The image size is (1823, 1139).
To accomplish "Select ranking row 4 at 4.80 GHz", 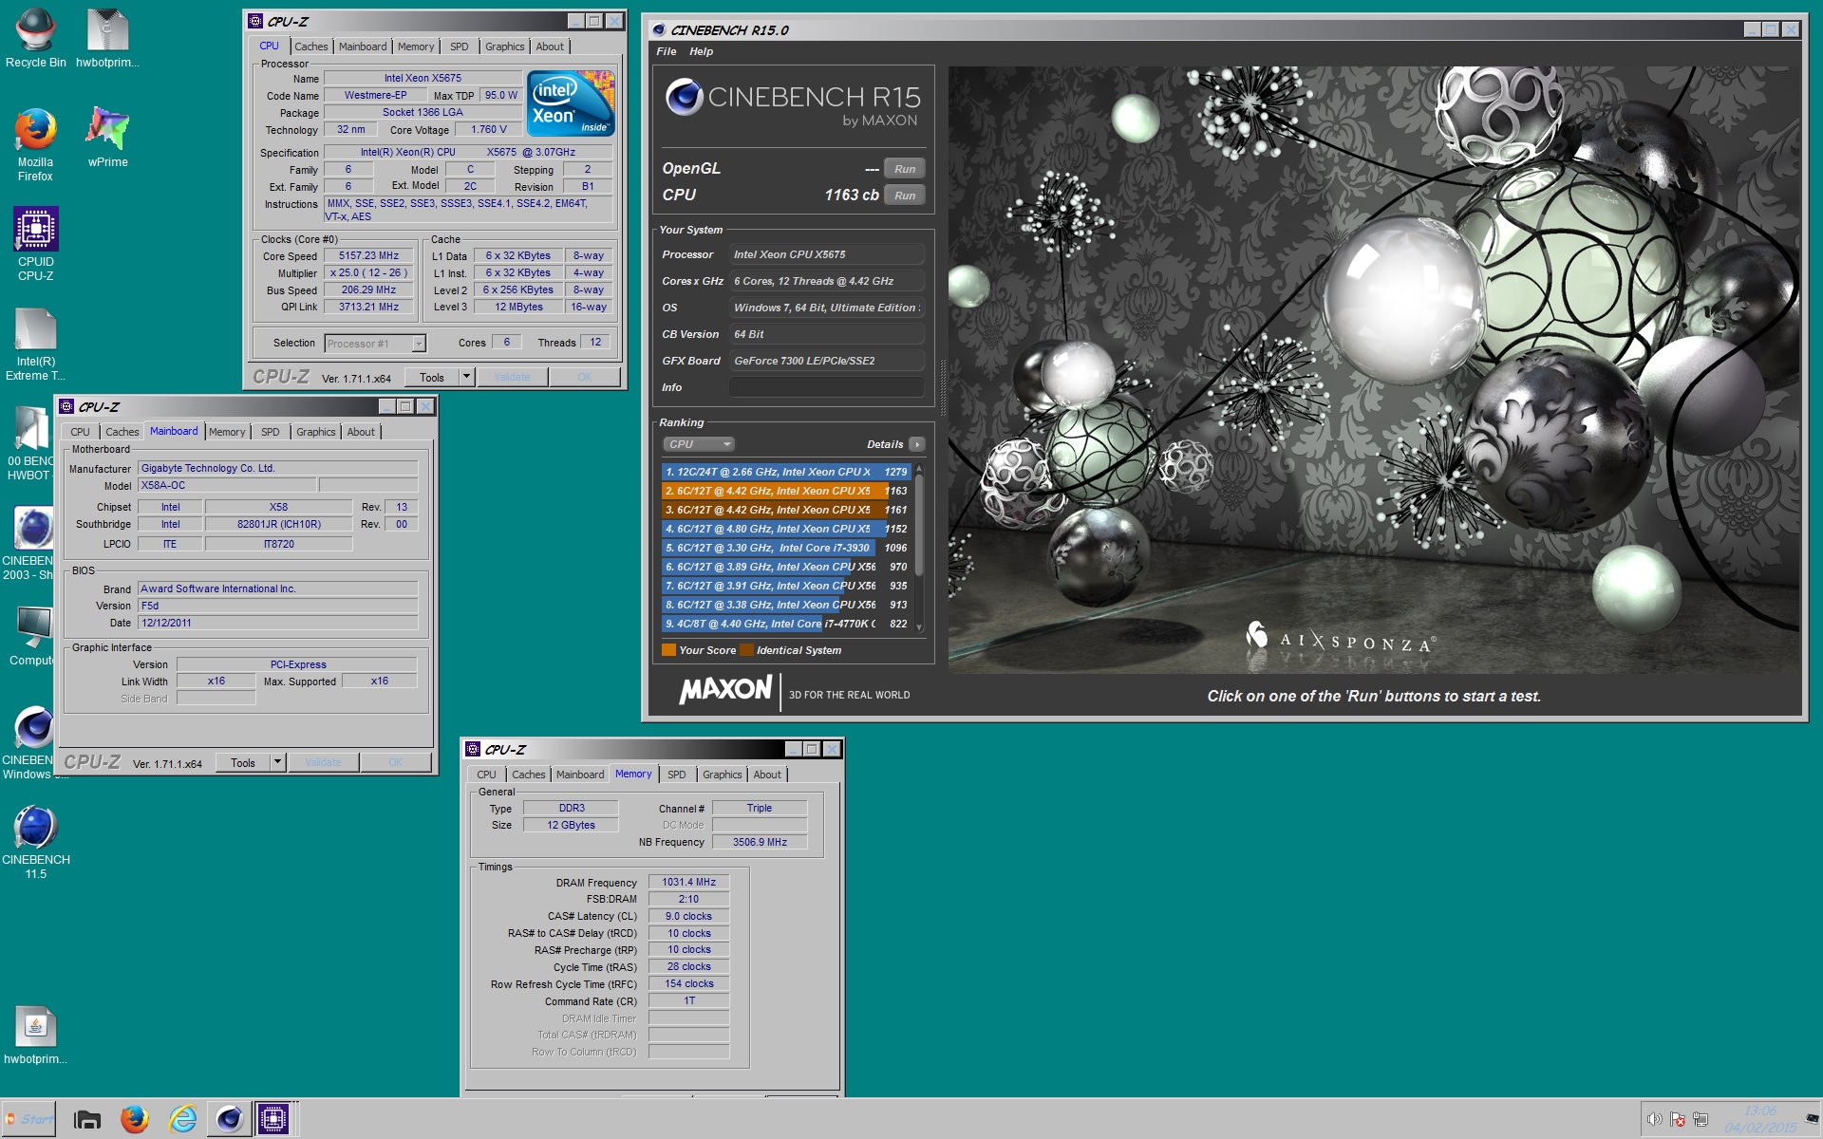I will [787, 529].
